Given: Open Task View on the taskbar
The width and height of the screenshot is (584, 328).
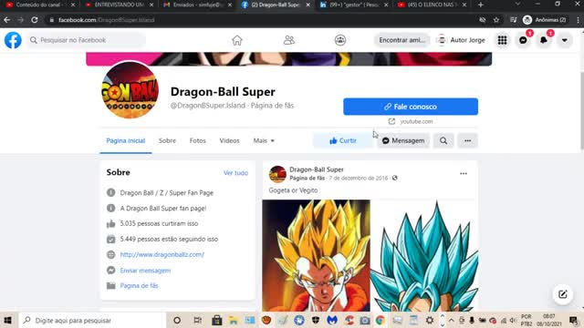Looking at the screenshot, I should (x=197, y=320).
